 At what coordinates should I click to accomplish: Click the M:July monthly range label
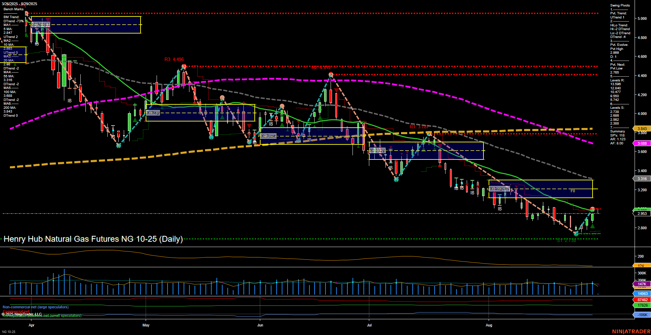coord(377,150)
